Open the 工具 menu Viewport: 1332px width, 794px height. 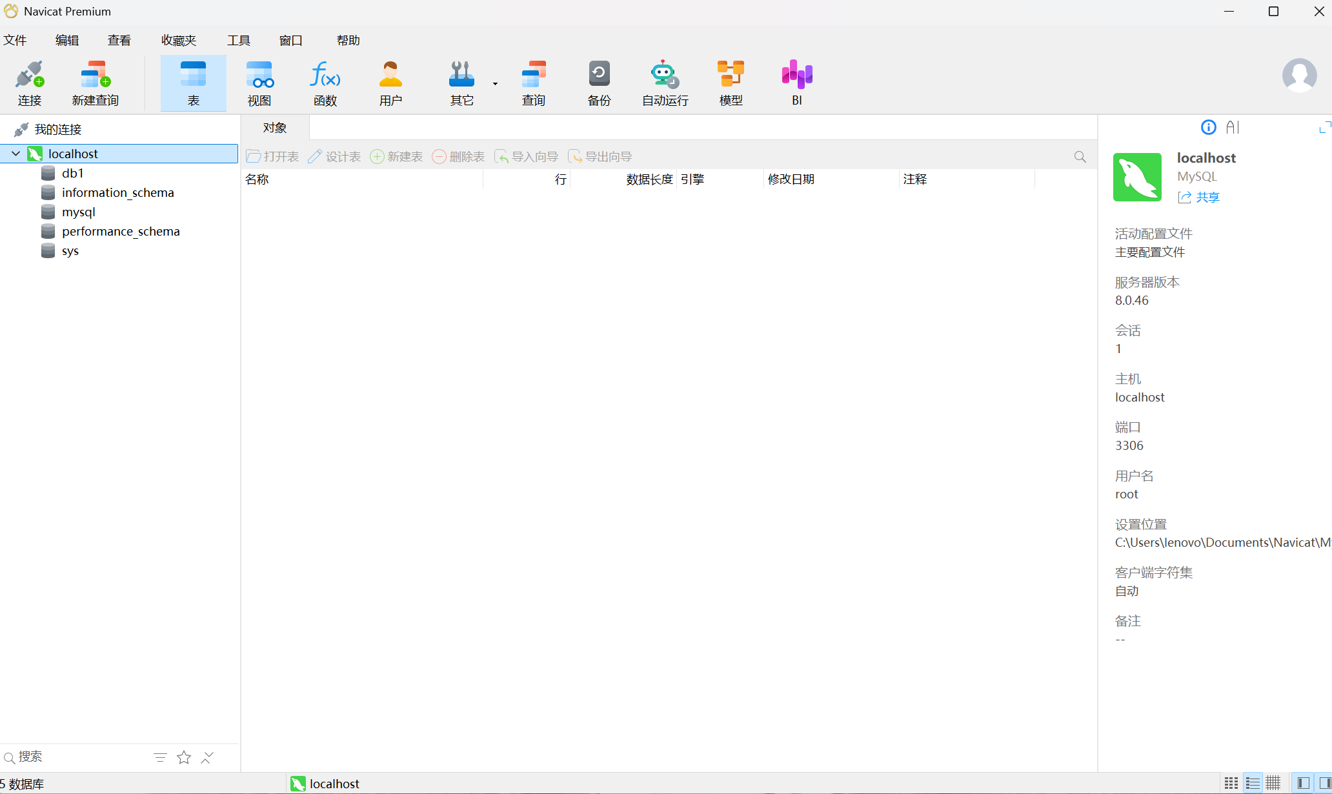(x=239, y=40)
